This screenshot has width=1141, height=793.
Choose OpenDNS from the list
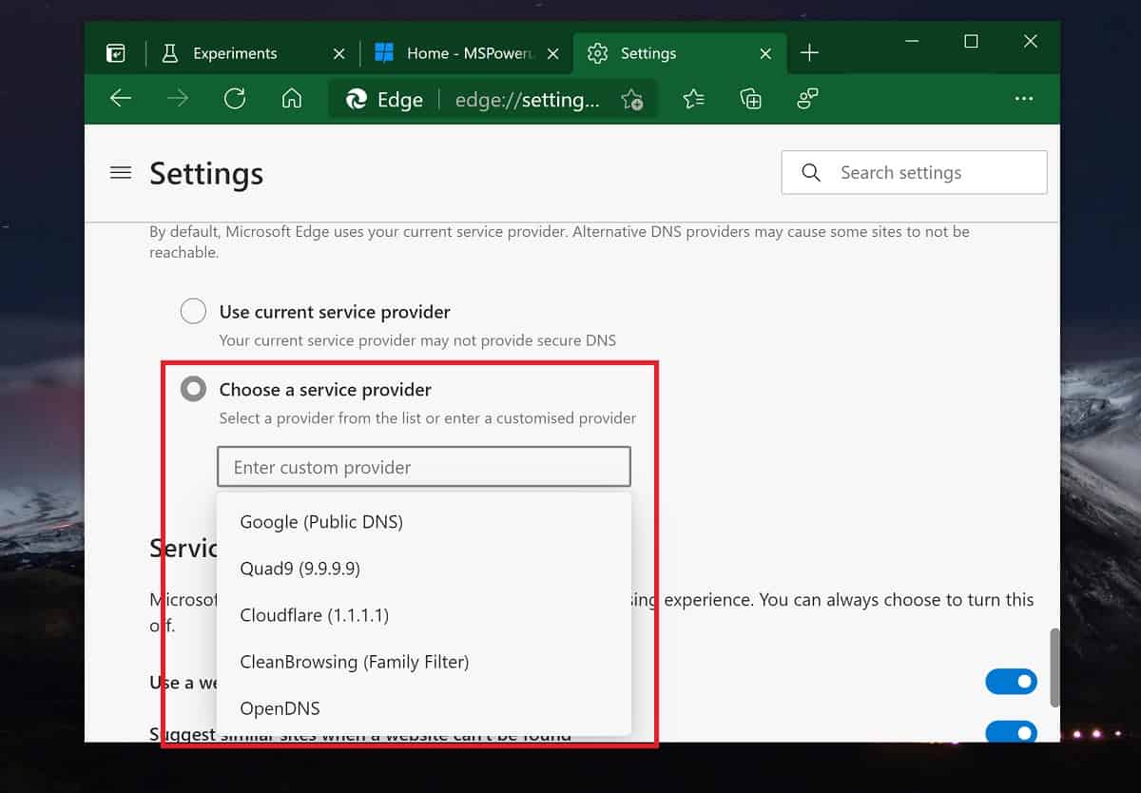(424, 708)
